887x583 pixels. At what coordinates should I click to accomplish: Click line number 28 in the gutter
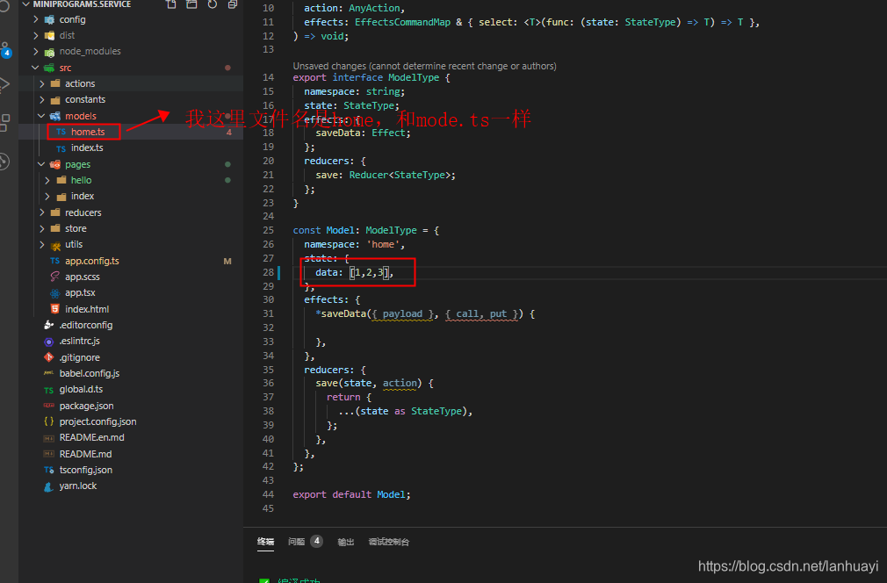pos(268,272)
